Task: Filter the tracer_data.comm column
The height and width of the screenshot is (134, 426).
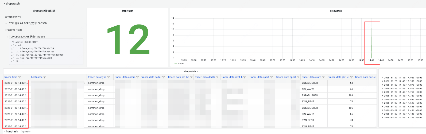Action: pos(137,77)
